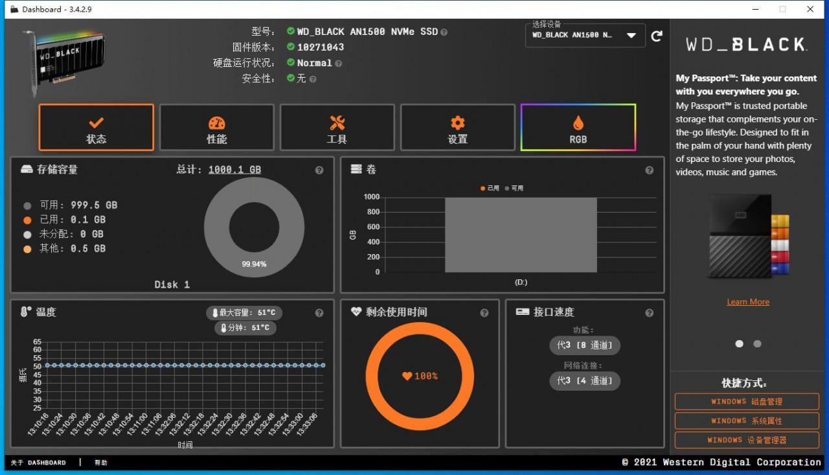This screenshot has width=829, height=475.
Task: Click help icon in 卷 volume panel
Action: [x=649, y=170]
